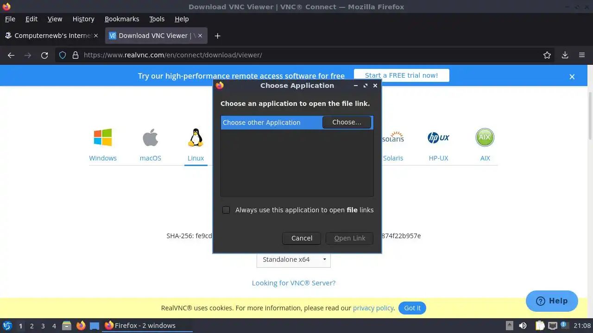Screen dimensions: 593x333
Task: Switch to virtual desktop 2
Action: [x=32, y=326]
